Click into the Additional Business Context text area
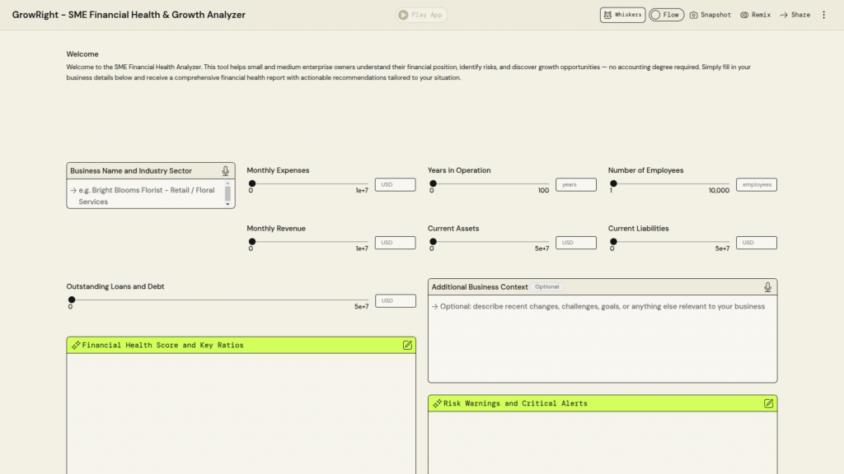 [602, 337]
